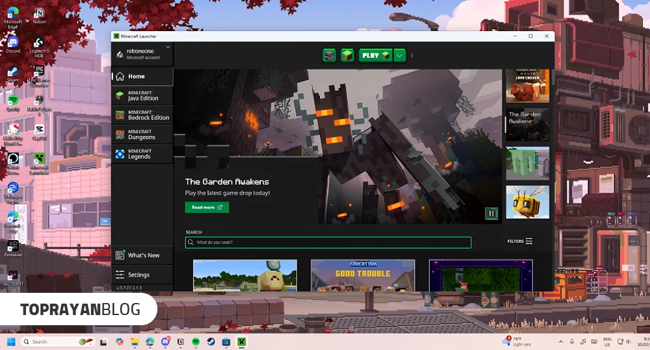Screen dimensions: 650x350
Task: Open Minecraft Dungeons in sidebar
Action: 142,135
